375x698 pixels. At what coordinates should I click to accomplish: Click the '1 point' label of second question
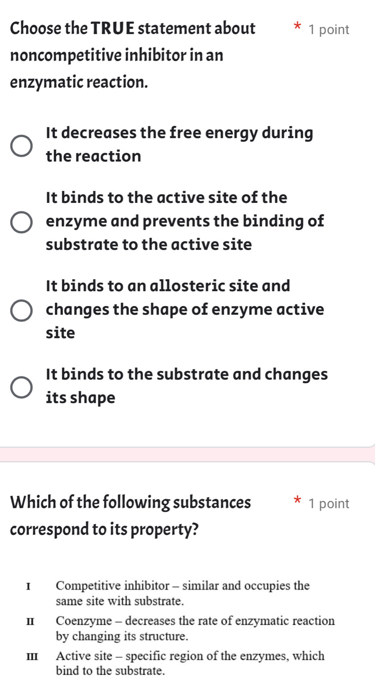point(330,504)
